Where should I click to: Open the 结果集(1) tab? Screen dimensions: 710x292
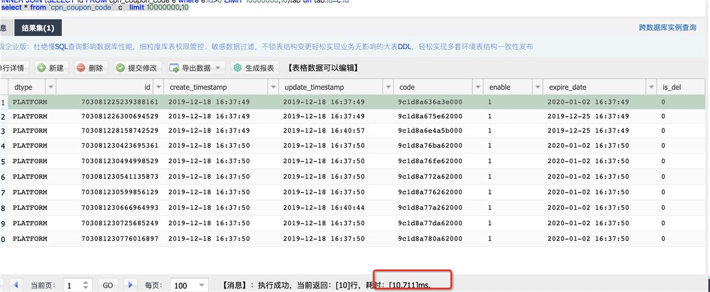tap(38, 28)
